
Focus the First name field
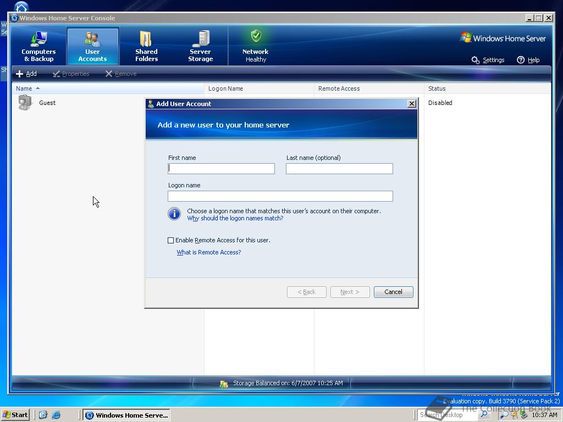click(221, 169)
